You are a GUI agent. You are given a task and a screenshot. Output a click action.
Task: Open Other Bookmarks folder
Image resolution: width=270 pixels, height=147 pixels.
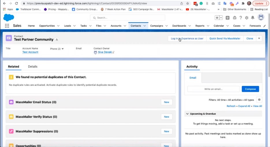click(x=234, y=9)
